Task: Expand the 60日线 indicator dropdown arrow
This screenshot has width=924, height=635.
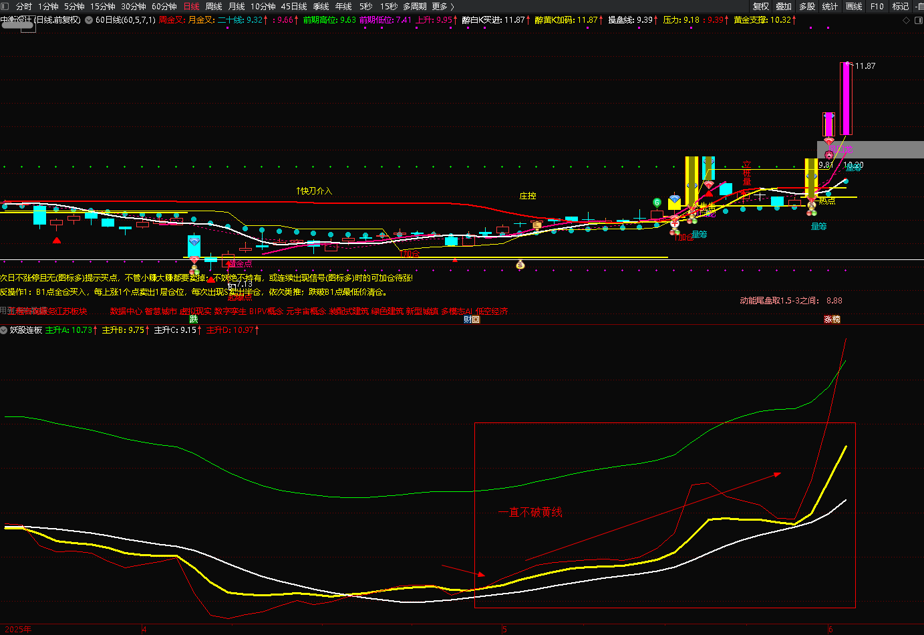Action: pos(89,20)
